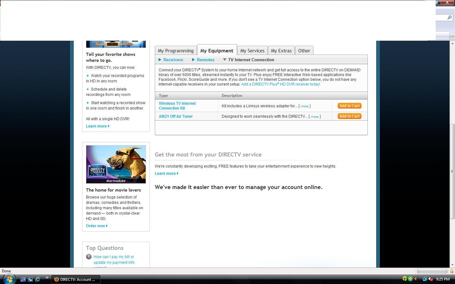Open the bookmarks bar dropdown arrow
This screenshot has width=455, height=284.
[452, 37]
